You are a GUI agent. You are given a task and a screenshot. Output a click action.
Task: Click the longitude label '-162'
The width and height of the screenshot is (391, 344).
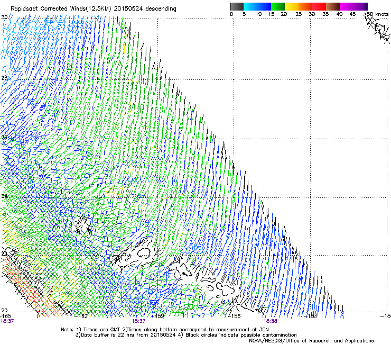[81, 316]
